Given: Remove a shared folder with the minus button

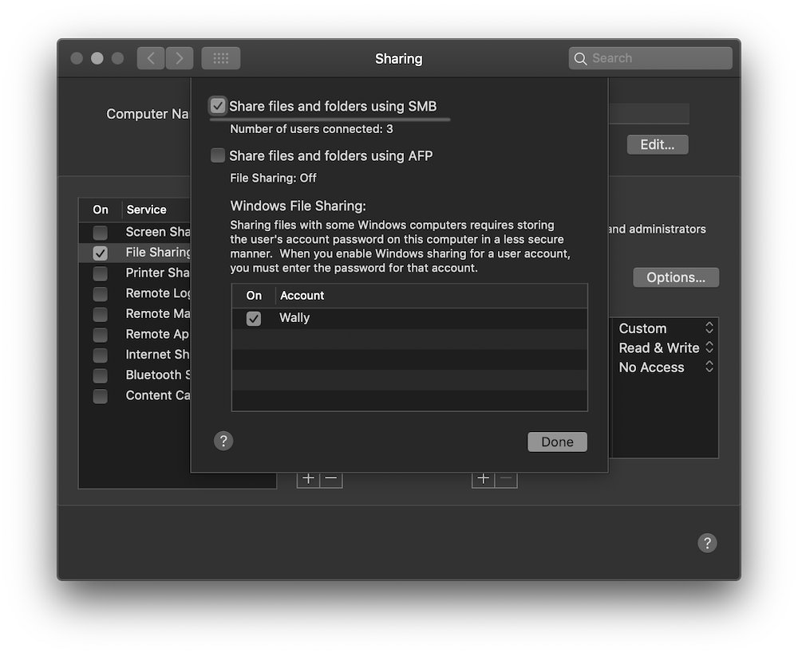Looking at the screenshot, I should pyautogui.click(x=330, y=477).
